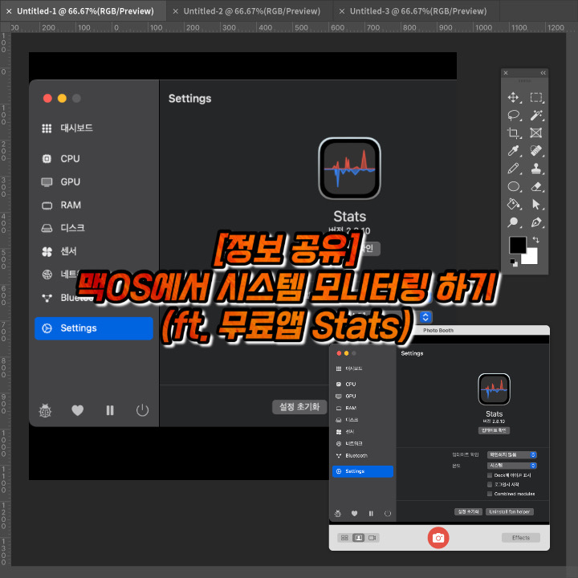Open the 시스템 dropdown in small window
The width and height of the screenshot is (578, 578).
point(511,466)
